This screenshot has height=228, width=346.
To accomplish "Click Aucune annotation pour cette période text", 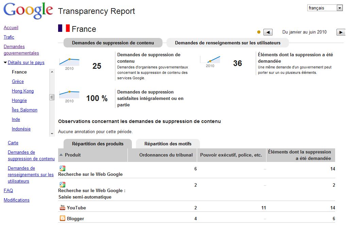I will pos(95,132).
